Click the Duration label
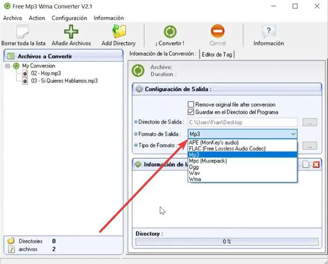Screen dimensions: 328x264 coord(164,74)
